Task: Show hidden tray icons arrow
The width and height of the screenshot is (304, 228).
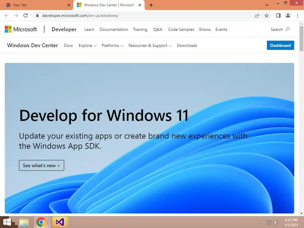Action: tap(262, 222)
